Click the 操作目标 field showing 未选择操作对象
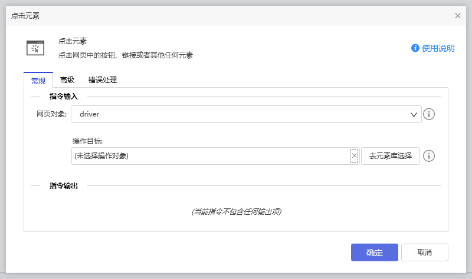The image size is (472, 279). (x=209, y=156)
